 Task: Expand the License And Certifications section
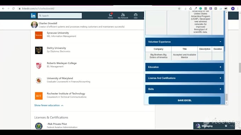click(185, 78)
